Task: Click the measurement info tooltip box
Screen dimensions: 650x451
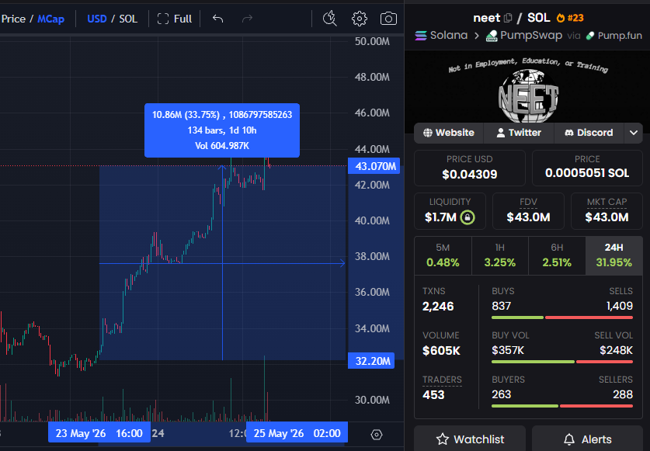Action: [222, 130]
